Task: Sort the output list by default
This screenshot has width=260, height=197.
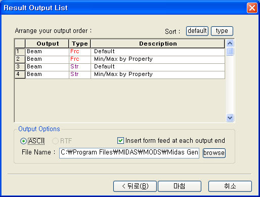Action: click(197, 31)
